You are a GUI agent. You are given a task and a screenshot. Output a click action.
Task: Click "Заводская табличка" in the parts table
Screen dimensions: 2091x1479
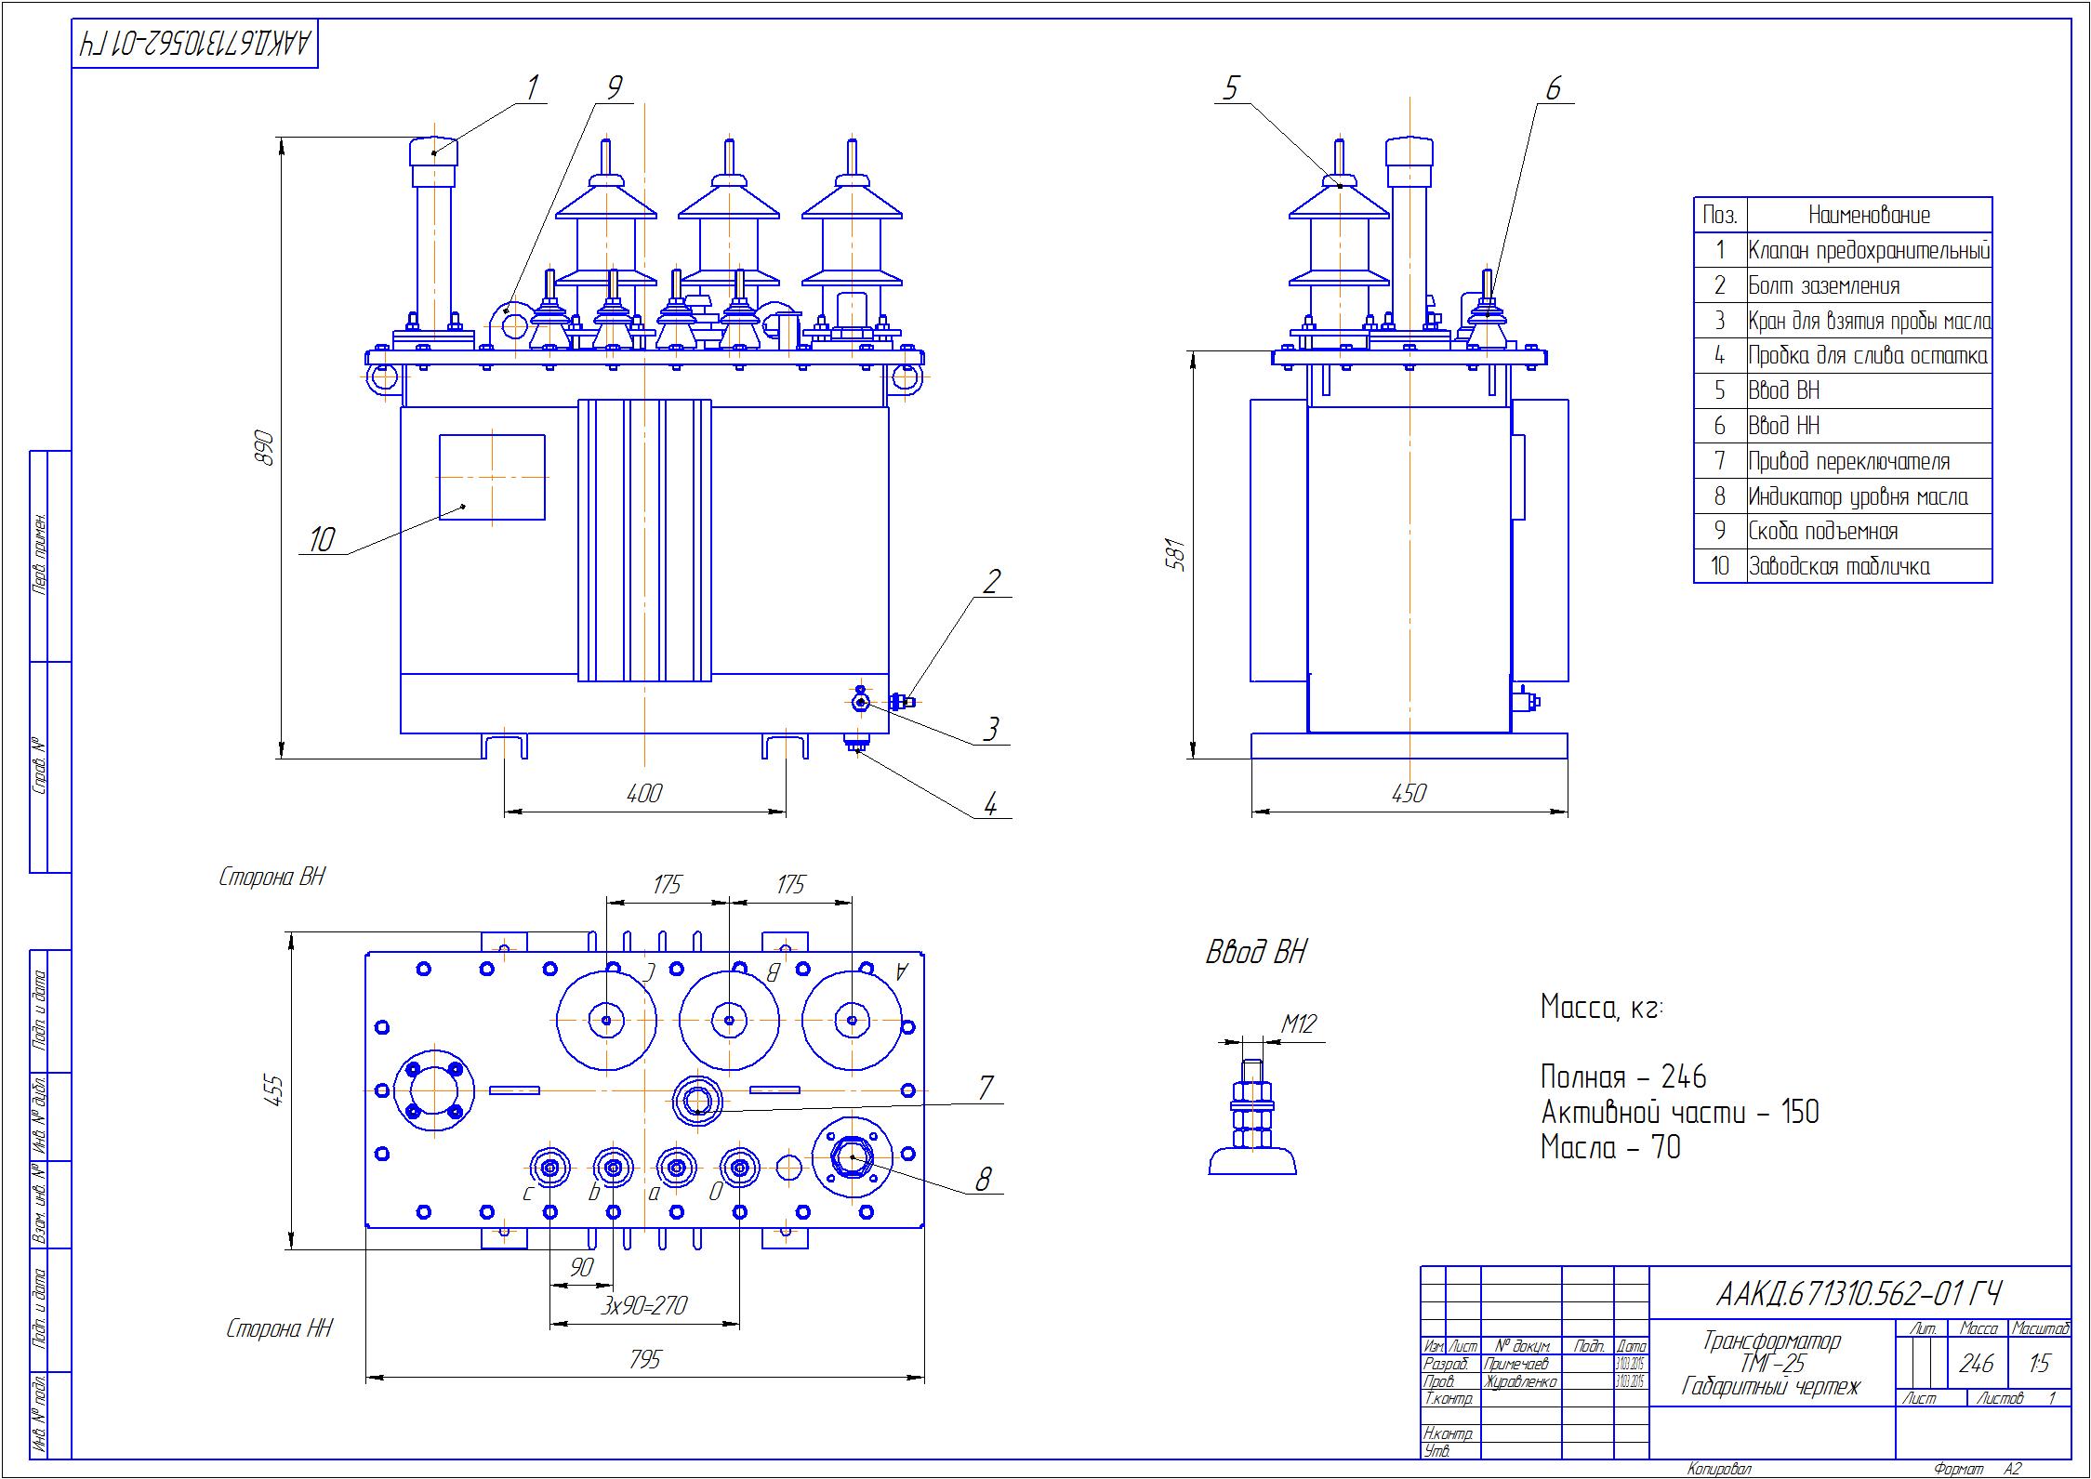point(1843,566)
